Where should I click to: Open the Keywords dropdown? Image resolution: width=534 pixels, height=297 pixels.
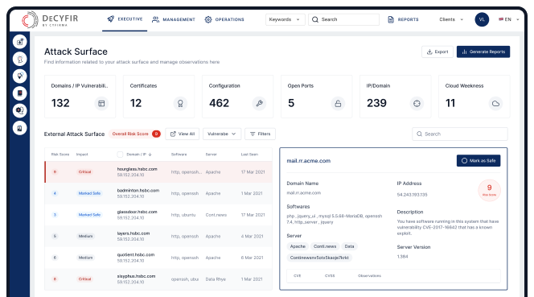[285, 19]
